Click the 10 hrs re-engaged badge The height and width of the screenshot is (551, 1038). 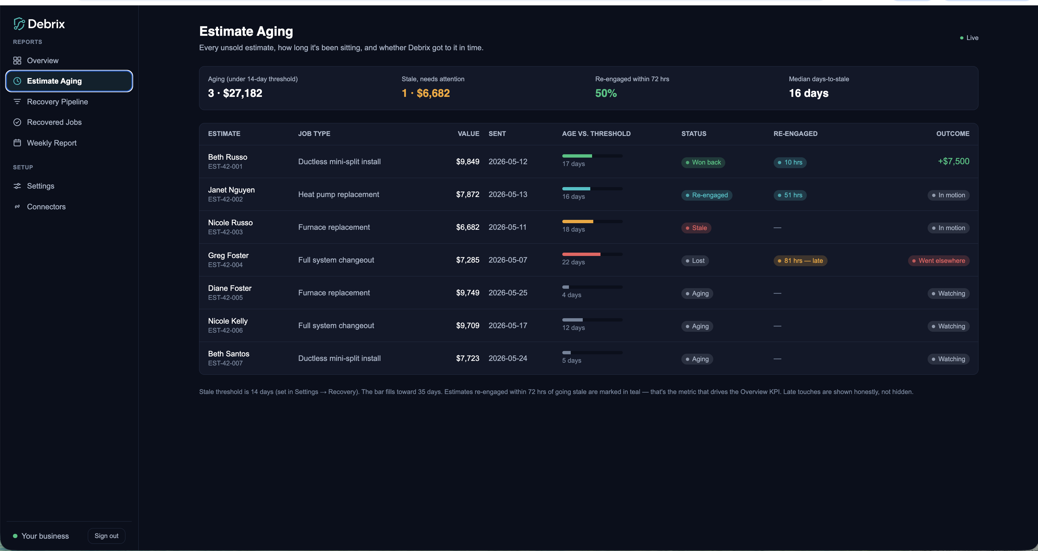point(790,162)
